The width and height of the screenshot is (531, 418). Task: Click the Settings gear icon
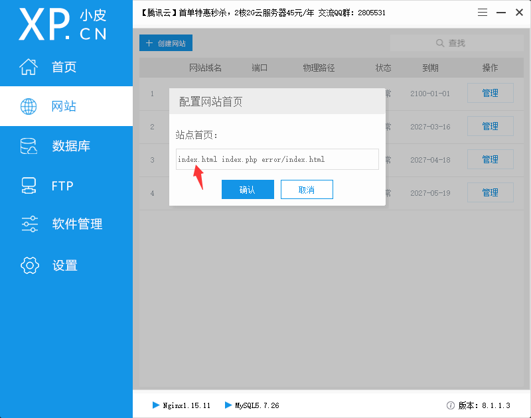tap(29, 265)
